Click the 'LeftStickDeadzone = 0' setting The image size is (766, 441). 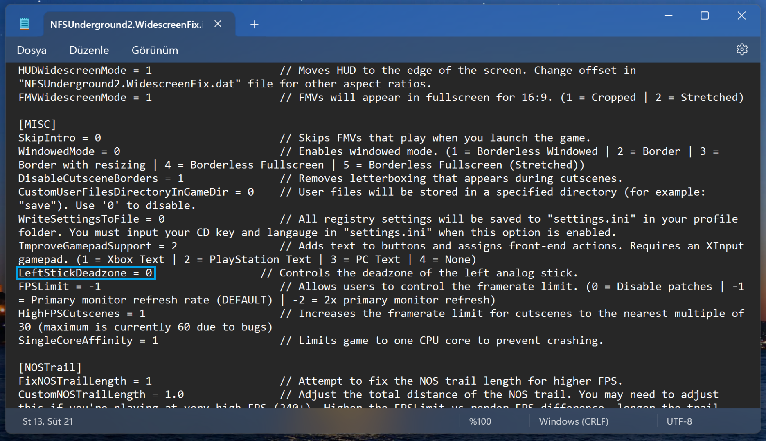point(86,273)
